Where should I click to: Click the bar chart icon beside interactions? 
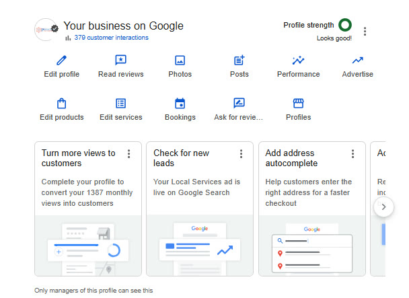(x=68, y=38)
